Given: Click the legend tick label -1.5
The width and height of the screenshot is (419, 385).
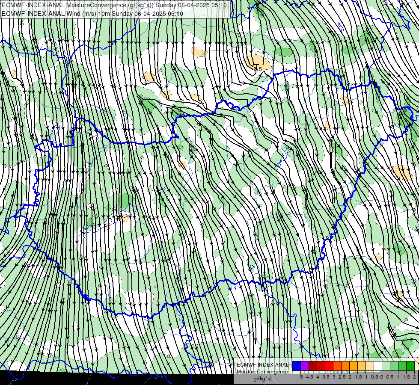Looking at the screenshot, I should 358,377.
